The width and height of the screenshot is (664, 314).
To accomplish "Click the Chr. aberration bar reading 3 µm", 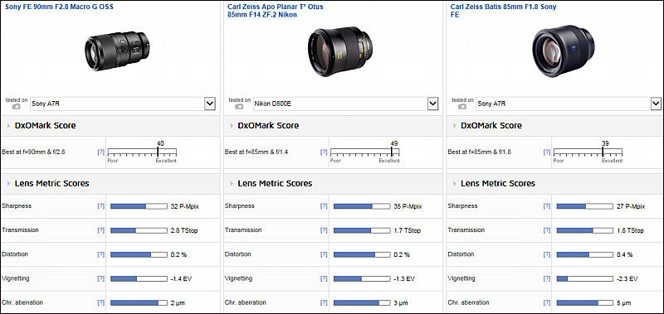I will (362, 302).
